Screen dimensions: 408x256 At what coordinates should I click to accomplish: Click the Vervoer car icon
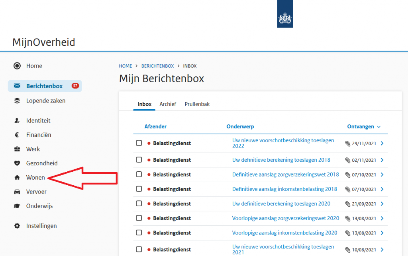tap(17, 192)
